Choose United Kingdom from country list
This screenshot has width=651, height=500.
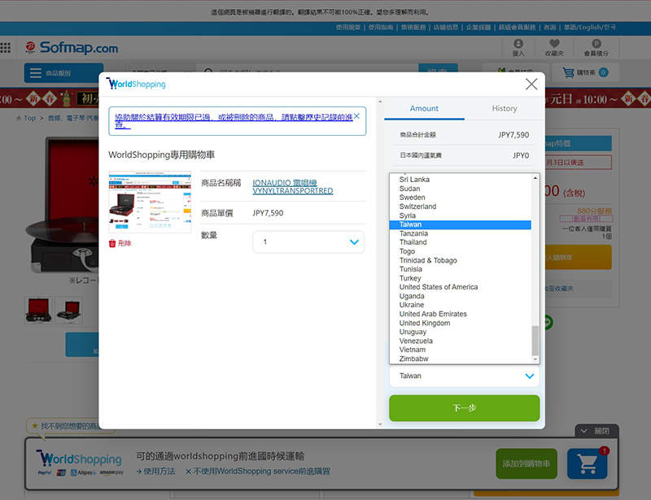click(425, 323)
